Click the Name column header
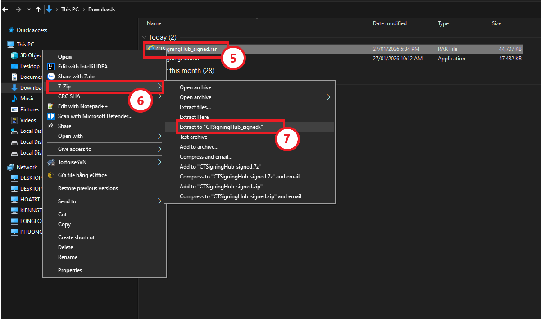Screen dimensions: 541x319 coord(154,23)
